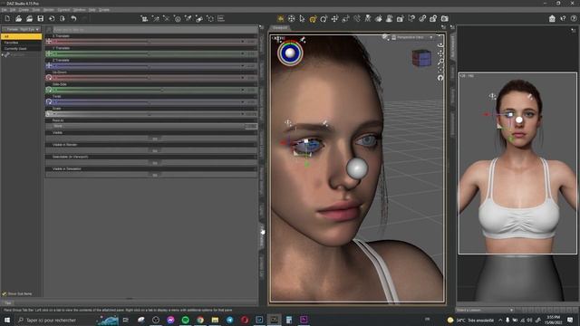Open Chrome from the taskbar
Image resolution: width=580 pixels, height=326 pixels.
coord(200,320)
